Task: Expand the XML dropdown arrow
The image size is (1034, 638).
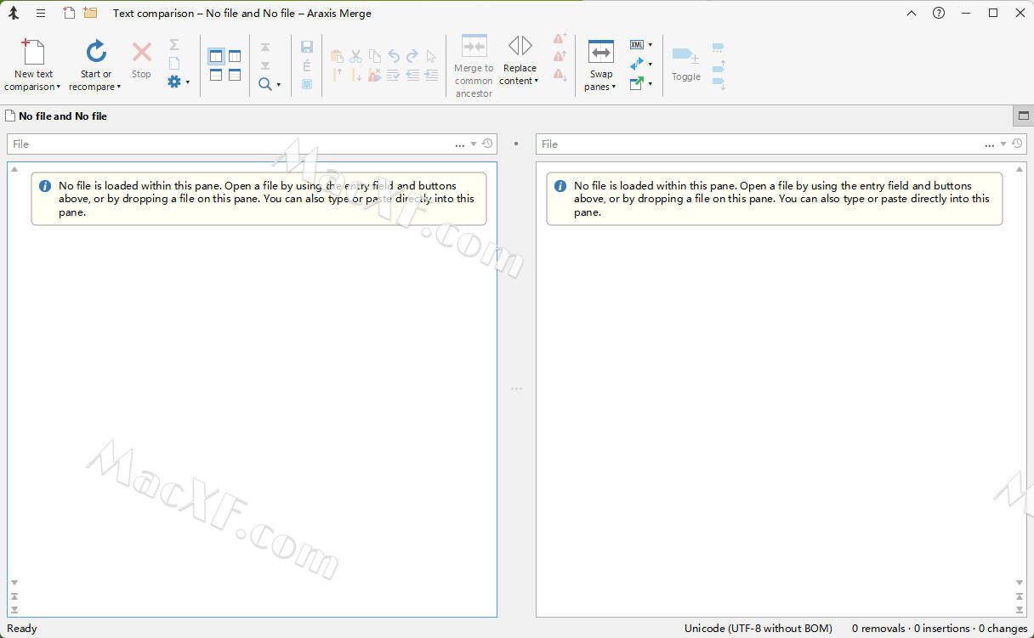Action: 651,45
